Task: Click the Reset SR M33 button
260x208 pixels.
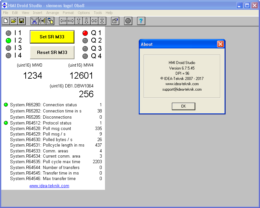Action: click(x=52, y=52)
